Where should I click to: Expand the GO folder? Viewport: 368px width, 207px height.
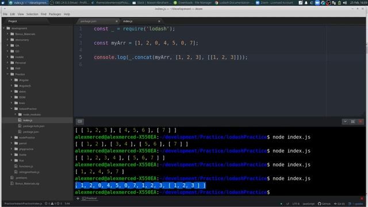(7, 51)
